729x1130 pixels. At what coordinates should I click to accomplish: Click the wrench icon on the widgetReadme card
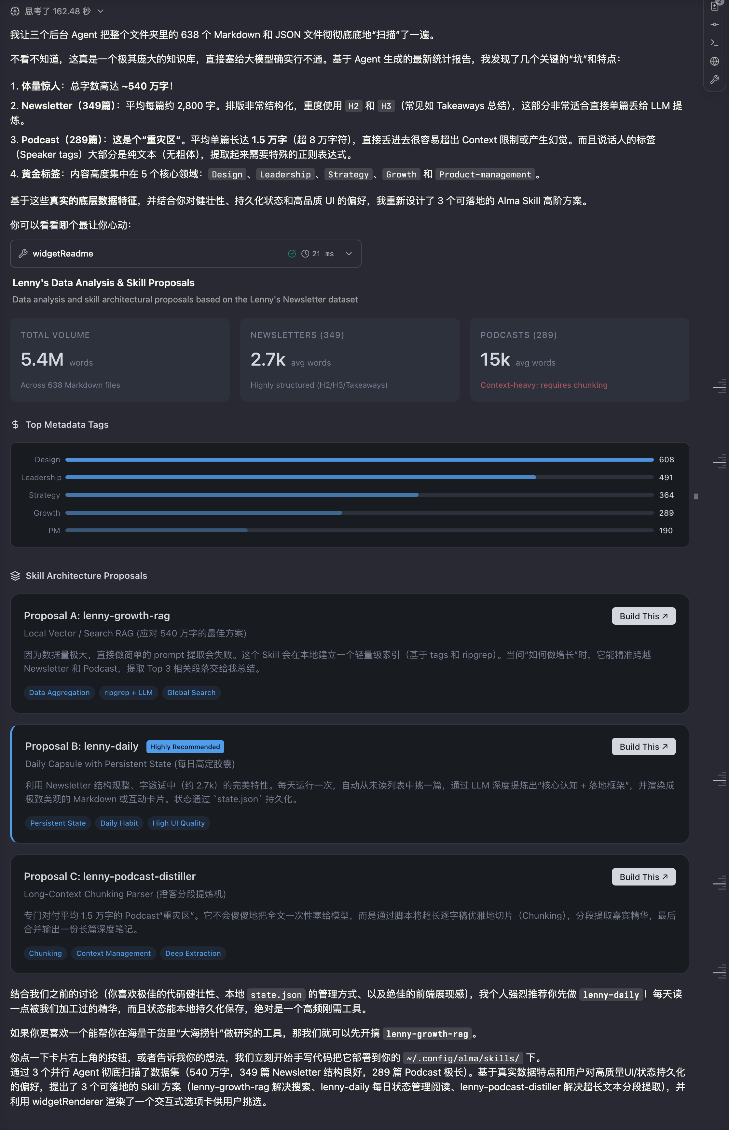click(23, 254)
